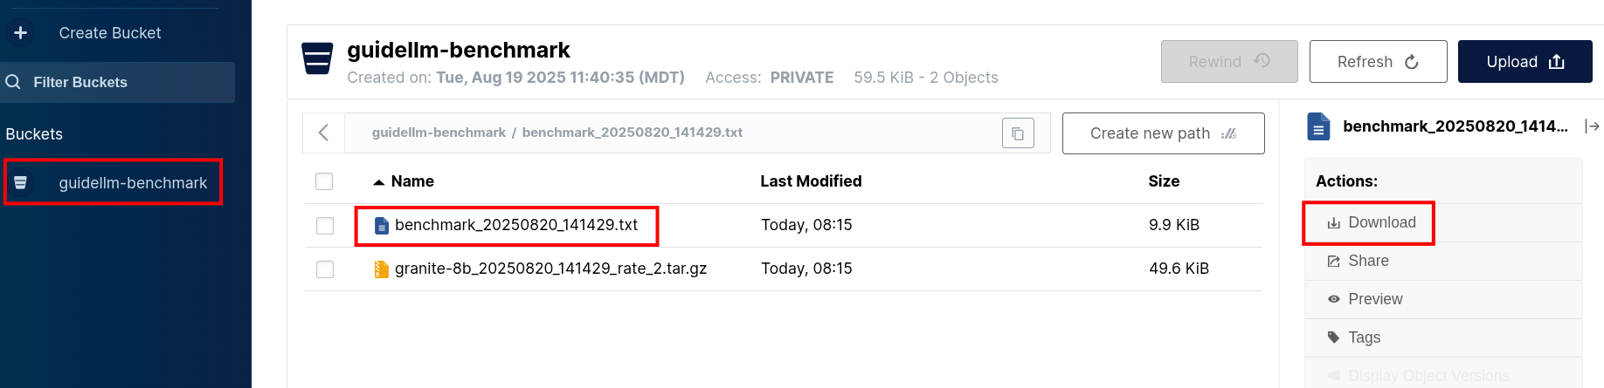Viewport: 1604px width, 388px height.
Task: Sort objects by Name column
Action: (x=411, y=181)
